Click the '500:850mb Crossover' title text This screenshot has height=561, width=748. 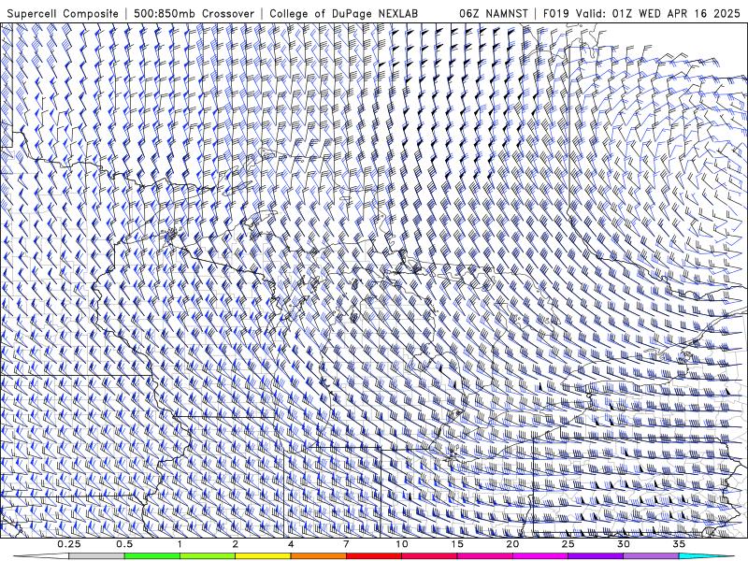[194, 14]
